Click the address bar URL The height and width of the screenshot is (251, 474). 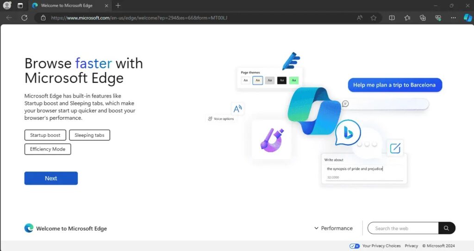[139, 18]
